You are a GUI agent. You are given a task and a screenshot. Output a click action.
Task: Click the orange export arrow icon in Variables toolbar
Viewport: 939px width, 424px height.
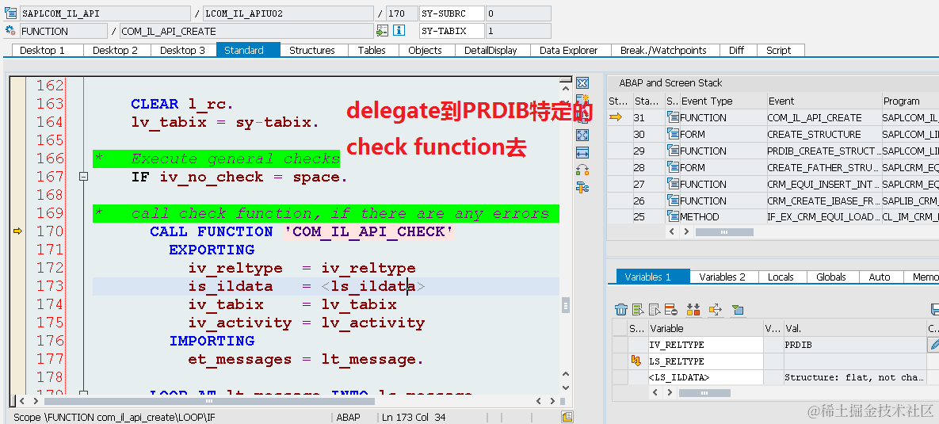click(716, 310)
